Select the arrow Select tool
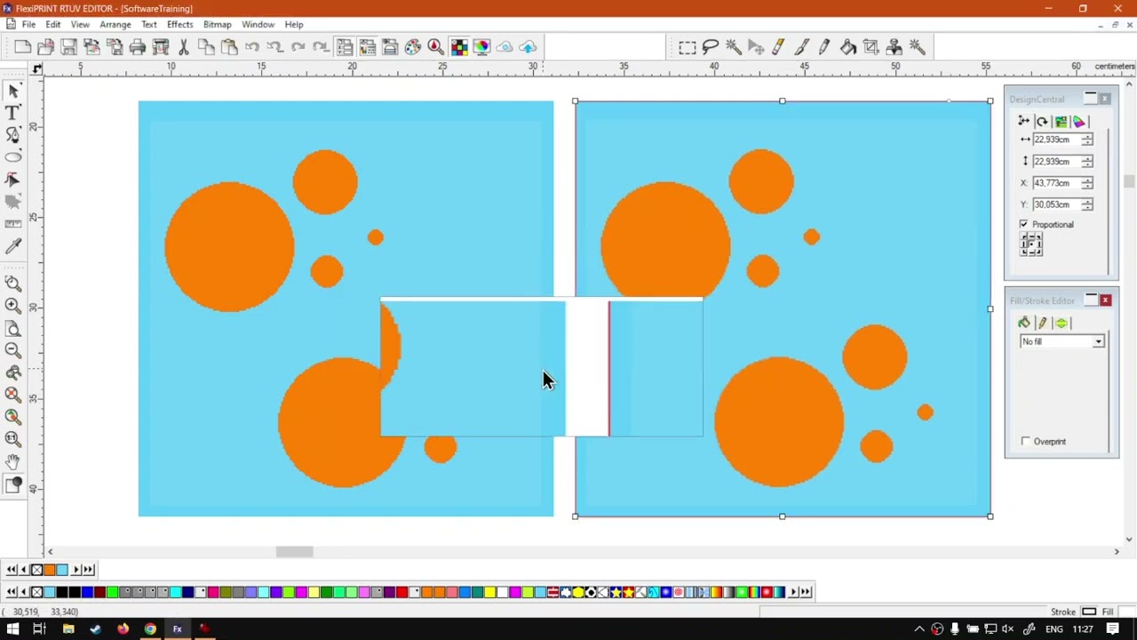The image size is (1137, 640). tap(13, 91)
